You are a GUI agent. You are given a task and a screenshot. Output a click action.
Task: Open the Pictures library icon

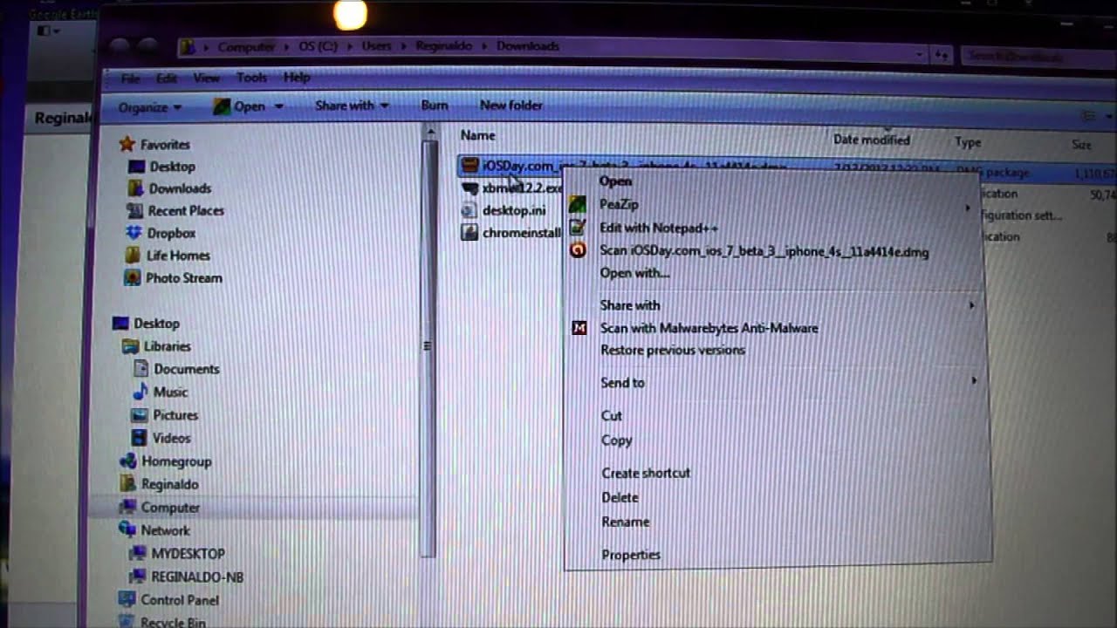[x=139, y=415]
